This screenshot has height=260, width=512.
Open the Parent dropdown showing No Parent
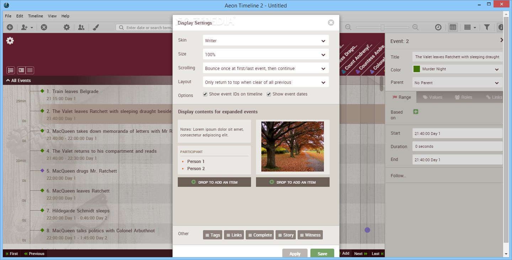click(458, 83)
